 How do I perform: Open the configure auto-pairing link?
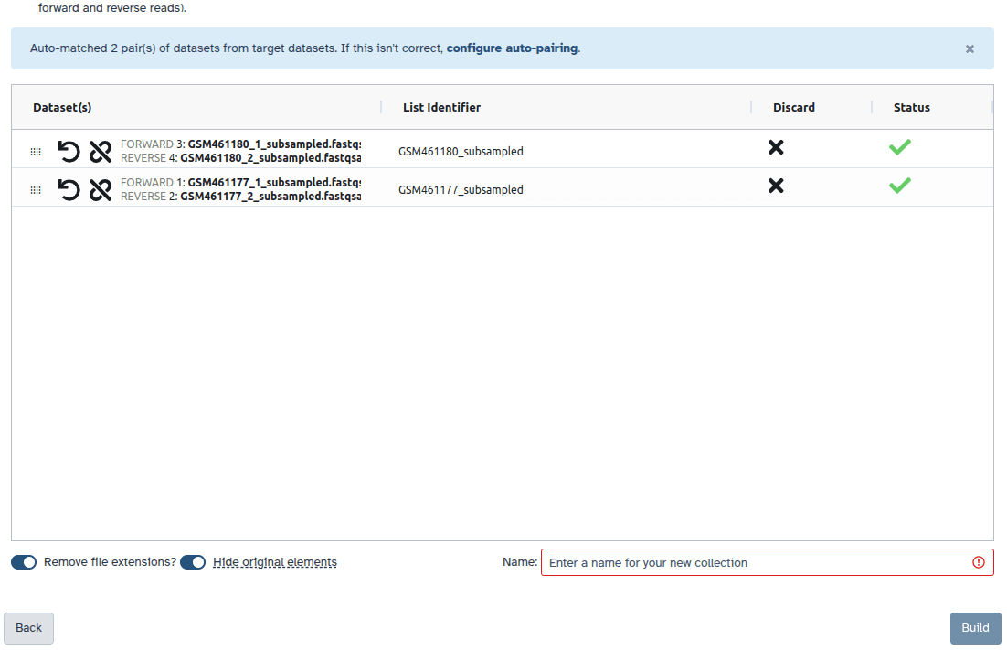(x=512, y=48)
